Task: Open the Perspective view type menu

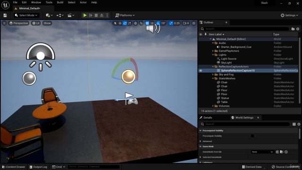Action: [x=18, y=23]
